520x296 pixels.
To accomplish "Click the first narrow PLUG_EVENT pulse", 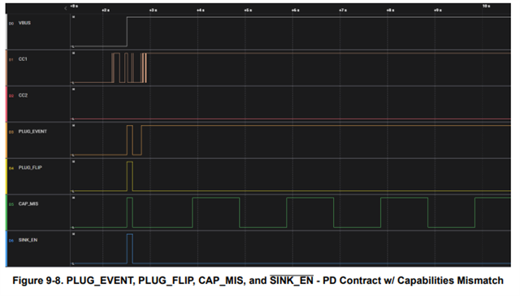I will 130,141.
